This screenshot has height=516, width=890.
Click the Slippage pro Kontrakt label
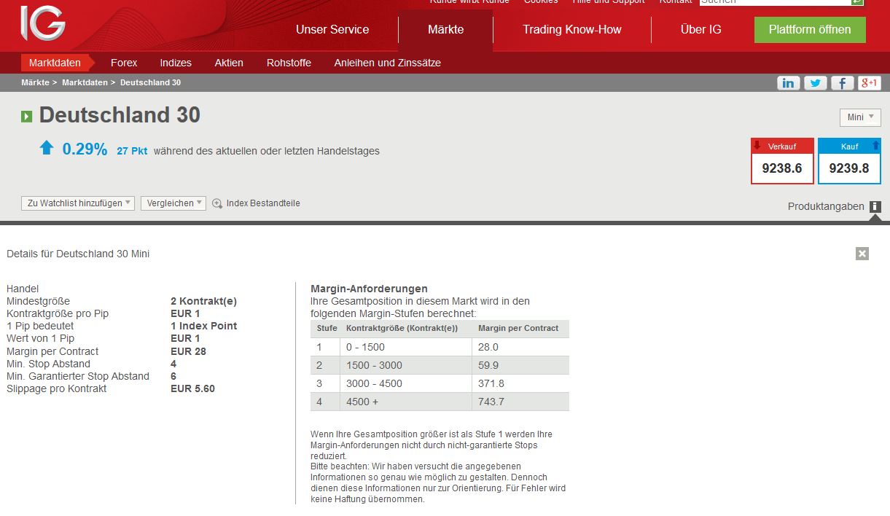[56, 388]
